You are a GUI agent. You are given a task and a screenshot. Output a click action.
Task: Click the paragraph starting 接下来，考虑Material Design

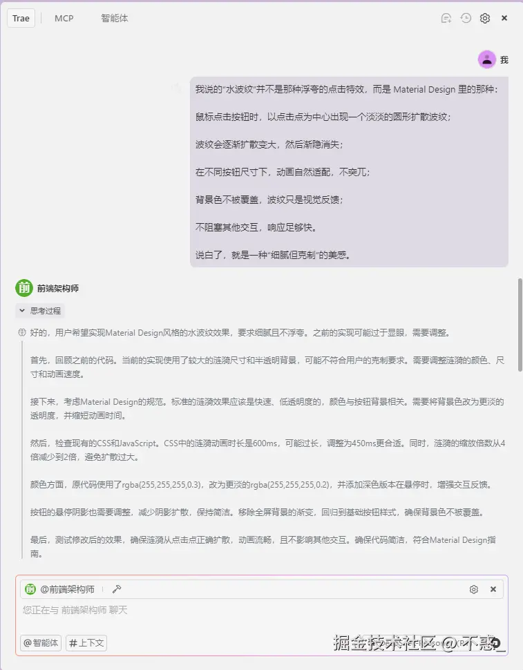(267, 408)
